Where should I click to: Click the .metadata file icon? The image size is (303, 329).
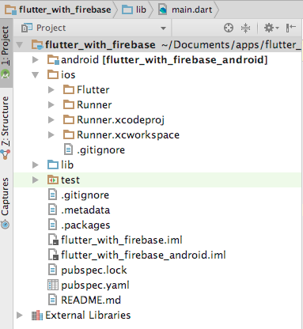52,210
